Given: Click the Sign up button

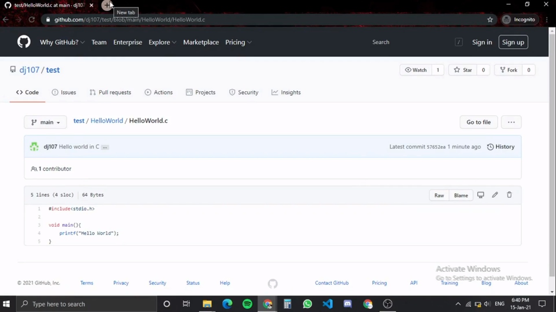Looking at the screenshot, I should coord(513,42).
